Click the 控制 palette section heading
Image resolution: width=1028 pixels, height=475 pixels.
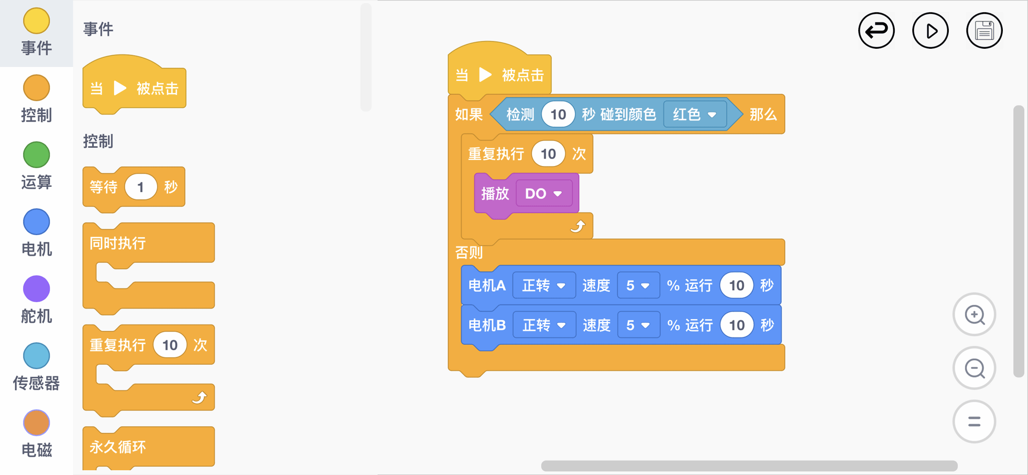point(98,141)
